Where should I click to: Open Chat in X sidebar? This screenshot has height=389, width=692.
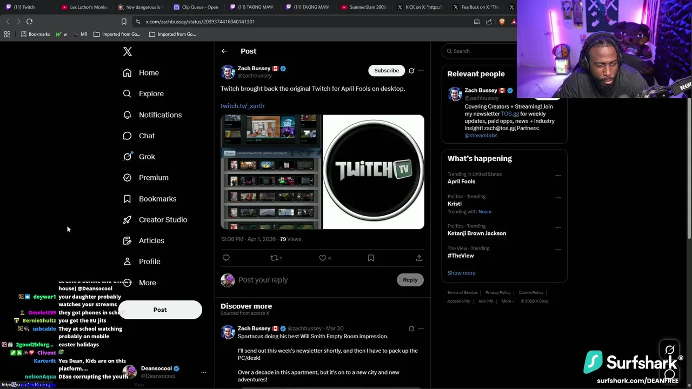pos(139,136)
